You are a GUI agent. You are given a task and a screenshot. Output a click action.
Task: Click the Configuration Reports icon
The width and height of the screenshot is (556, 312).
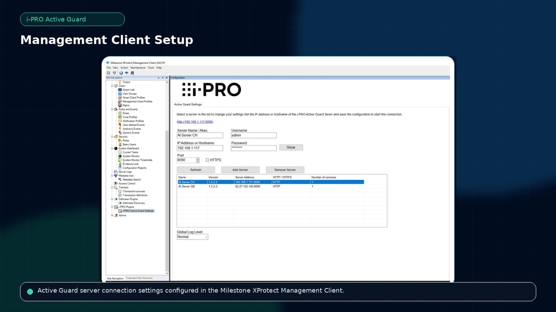tap(120, 168)
